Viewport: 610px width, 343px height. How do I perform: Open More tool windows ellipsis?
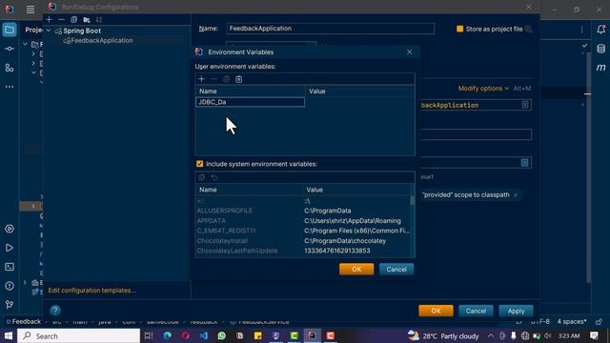[10, 87]
